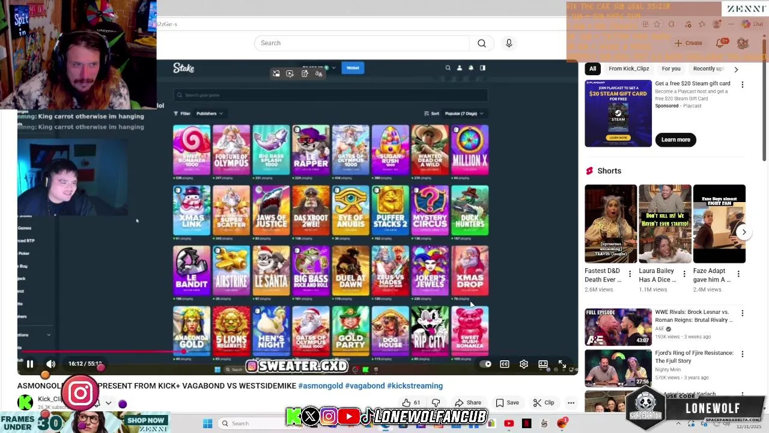Screen dimensions: 769x433
Task: Open the account avatar menu
Action: pyautogui.click(x=743, y=43)
